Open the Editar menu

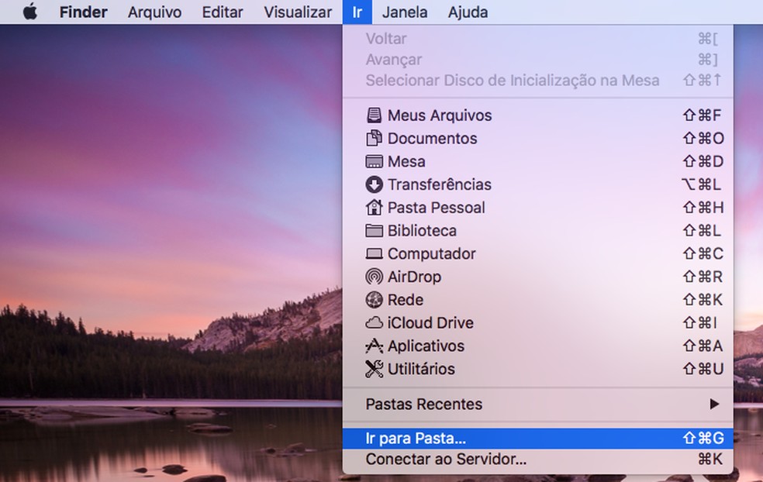coord(223,12)
